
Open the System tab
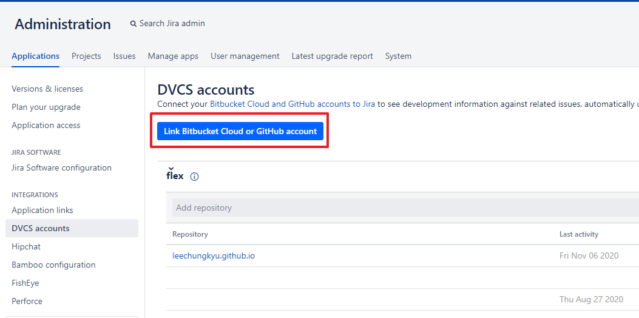coord(398,56)
